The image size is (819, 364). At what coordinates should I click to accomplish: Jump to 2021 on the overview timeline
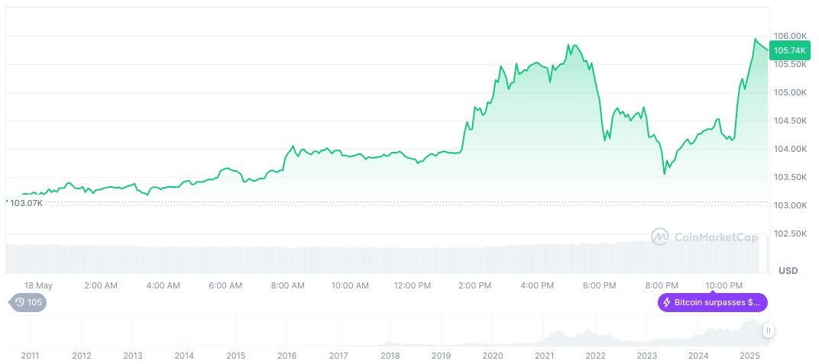(x=544, y=356)
